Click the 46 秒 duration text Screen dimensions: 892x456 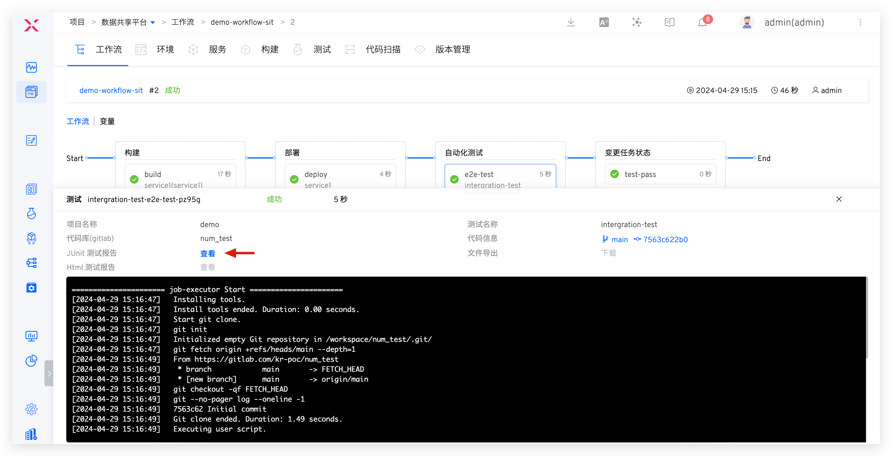pyautogui.click(x=789, y=90)
